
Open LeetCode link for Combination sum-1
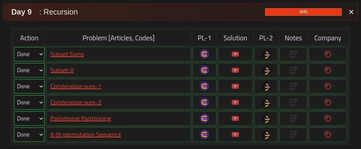[266, 86]
